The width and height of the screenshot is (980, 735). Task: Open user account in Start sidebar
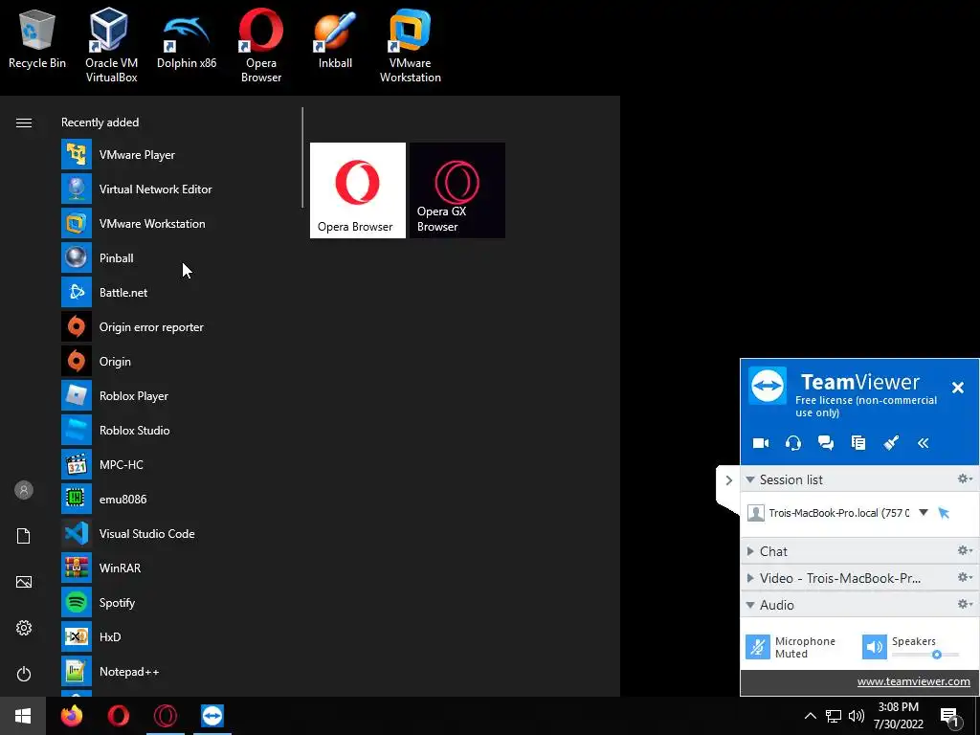24,490
